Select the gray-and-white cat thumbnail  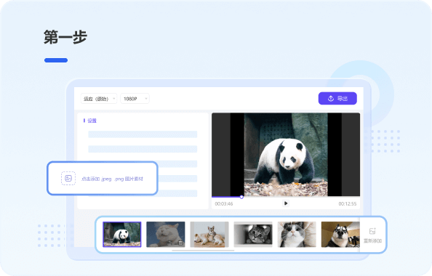click(x=297, y=235)
